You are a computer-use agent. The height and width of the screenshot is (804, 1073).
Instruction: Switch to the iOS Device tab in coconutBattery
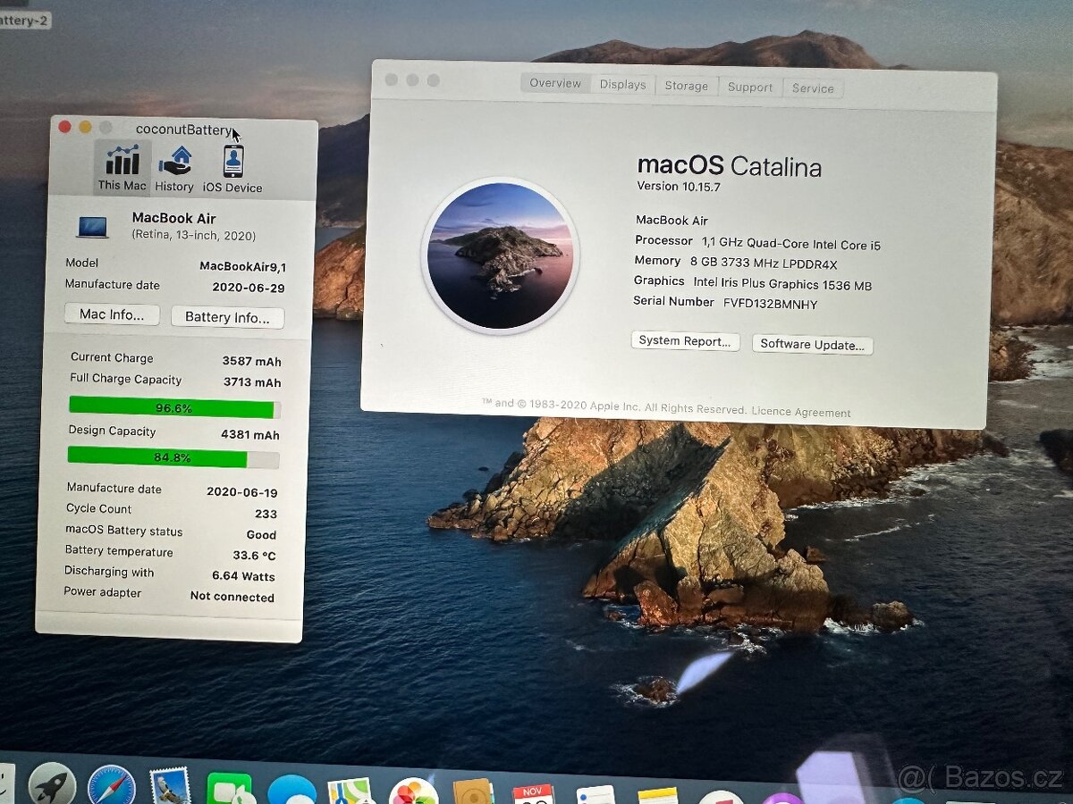[232, 165]
